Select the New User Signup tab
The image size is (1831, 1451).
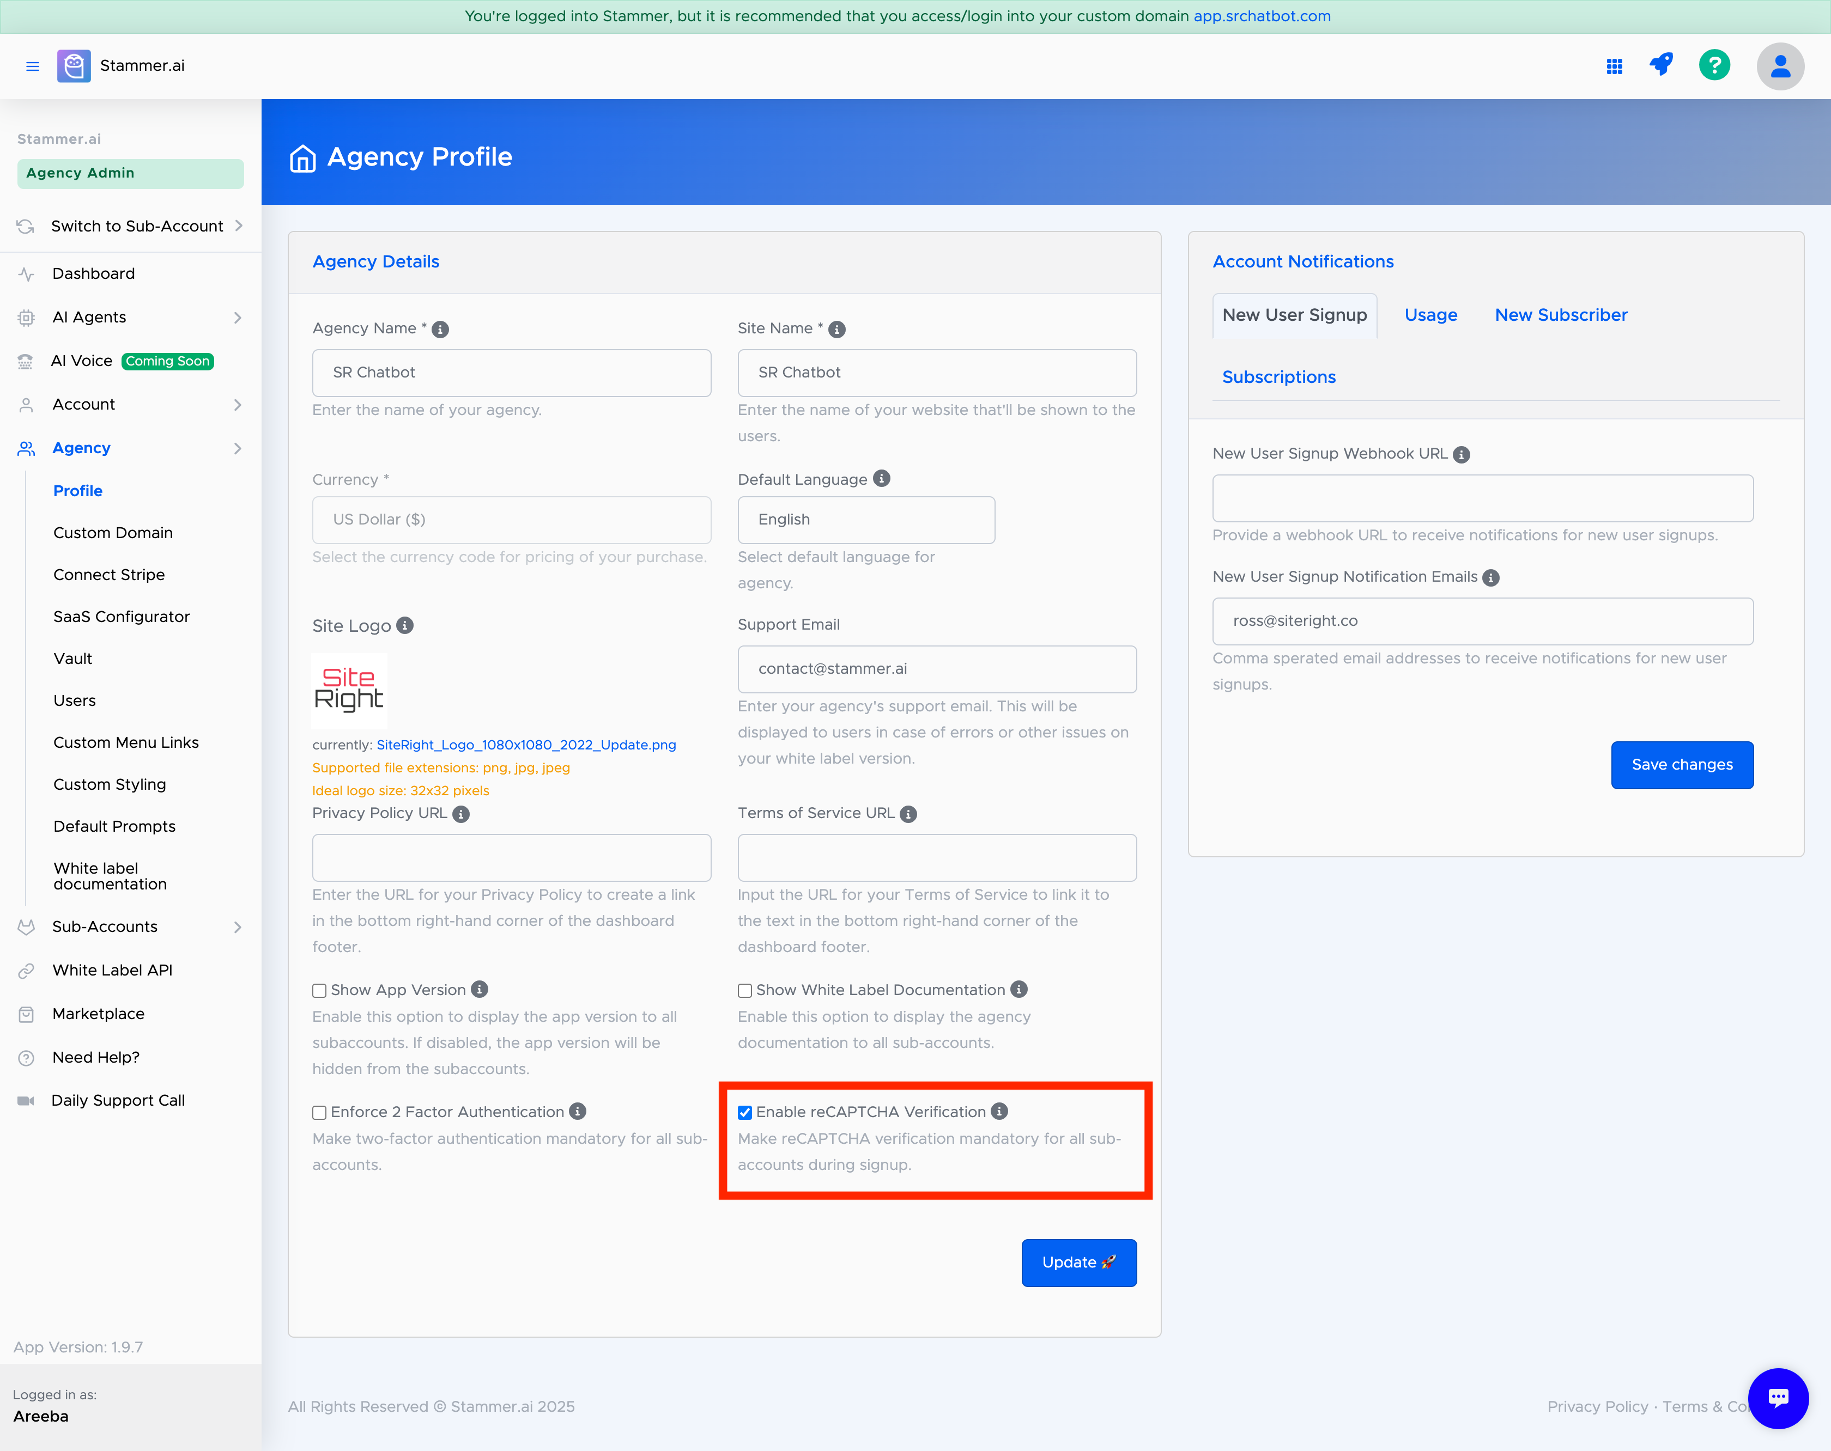point(1294,316)
